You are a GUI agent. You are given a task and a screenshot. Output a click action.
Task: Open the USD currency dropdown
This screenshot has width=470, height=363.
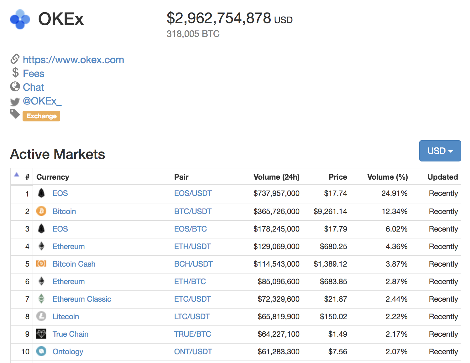tap(440, 151)
